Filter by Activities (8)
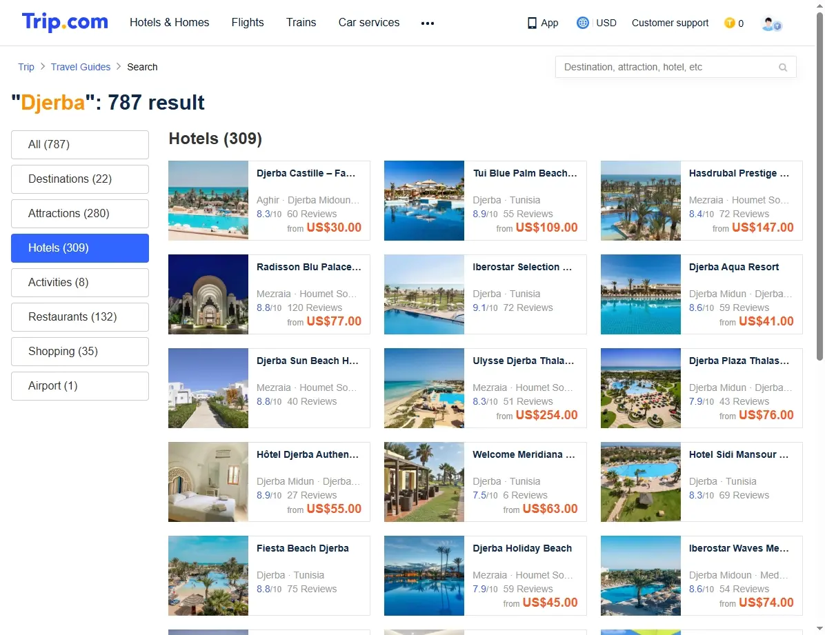825x635 pixels. pos(80,283)
